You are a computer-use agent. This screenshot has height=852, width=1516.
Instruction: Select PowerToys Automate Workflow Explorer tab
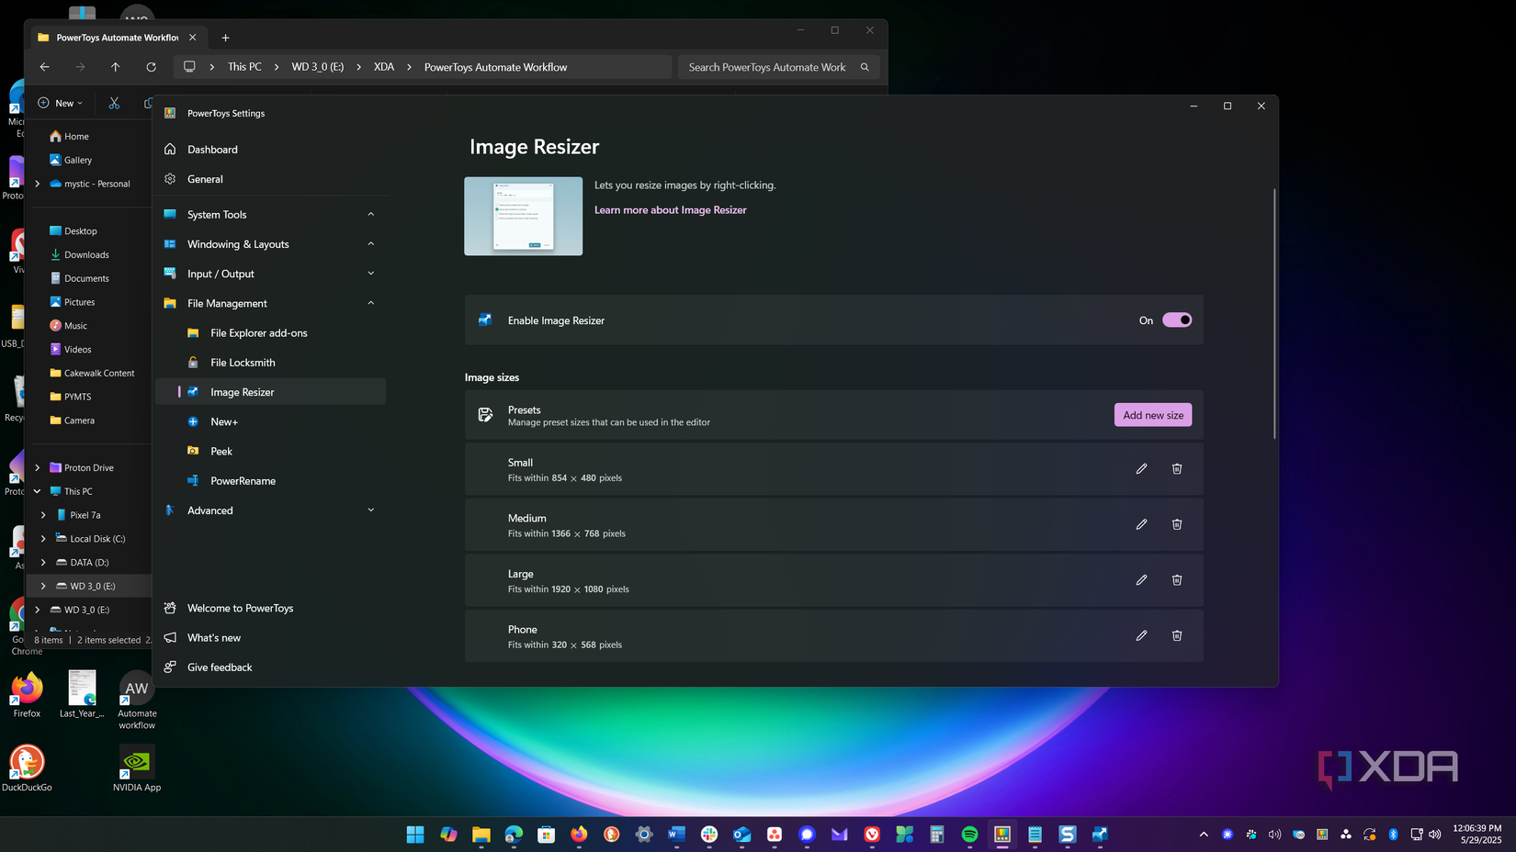tap(117, 38)
